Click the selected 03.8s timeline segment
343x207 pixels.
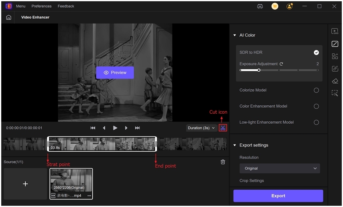[x=102, y=144]
